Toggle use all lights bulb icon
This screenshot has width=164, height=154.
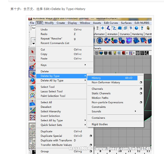[115, 53]
